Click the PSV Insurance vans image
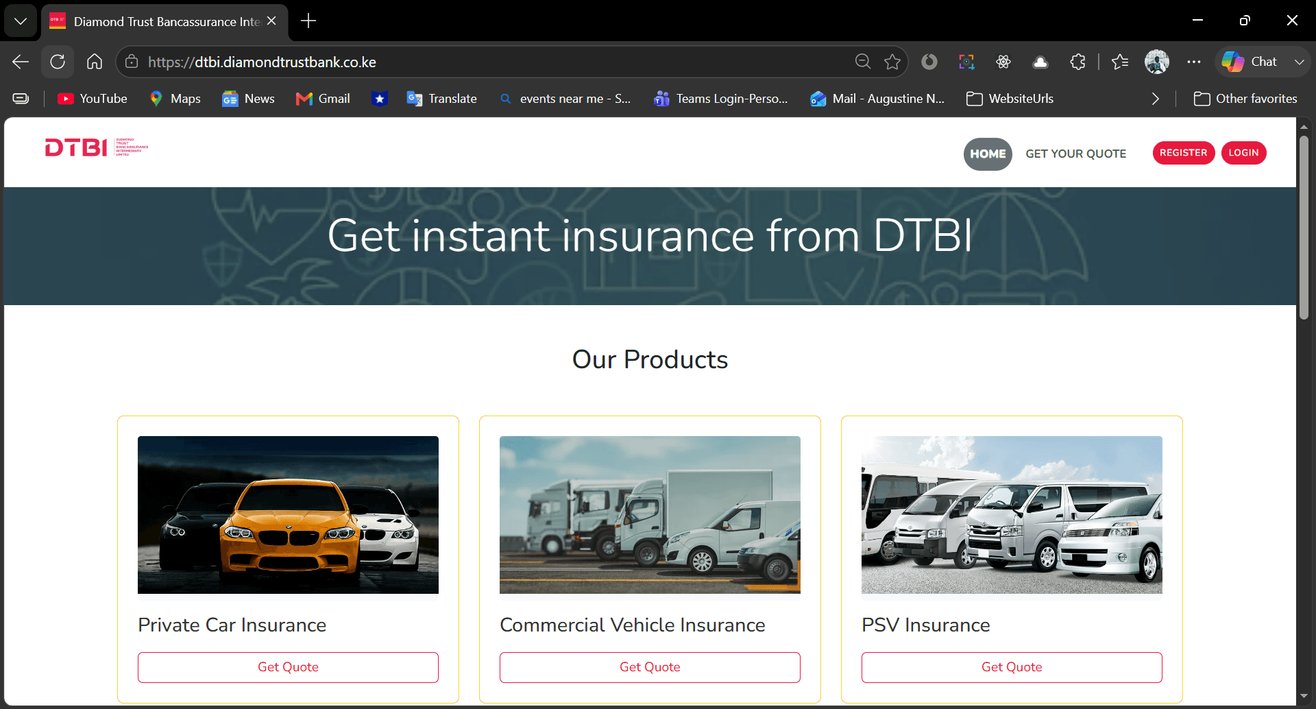The width and height of the screenshot is (1316, 709). [1012, 515]
